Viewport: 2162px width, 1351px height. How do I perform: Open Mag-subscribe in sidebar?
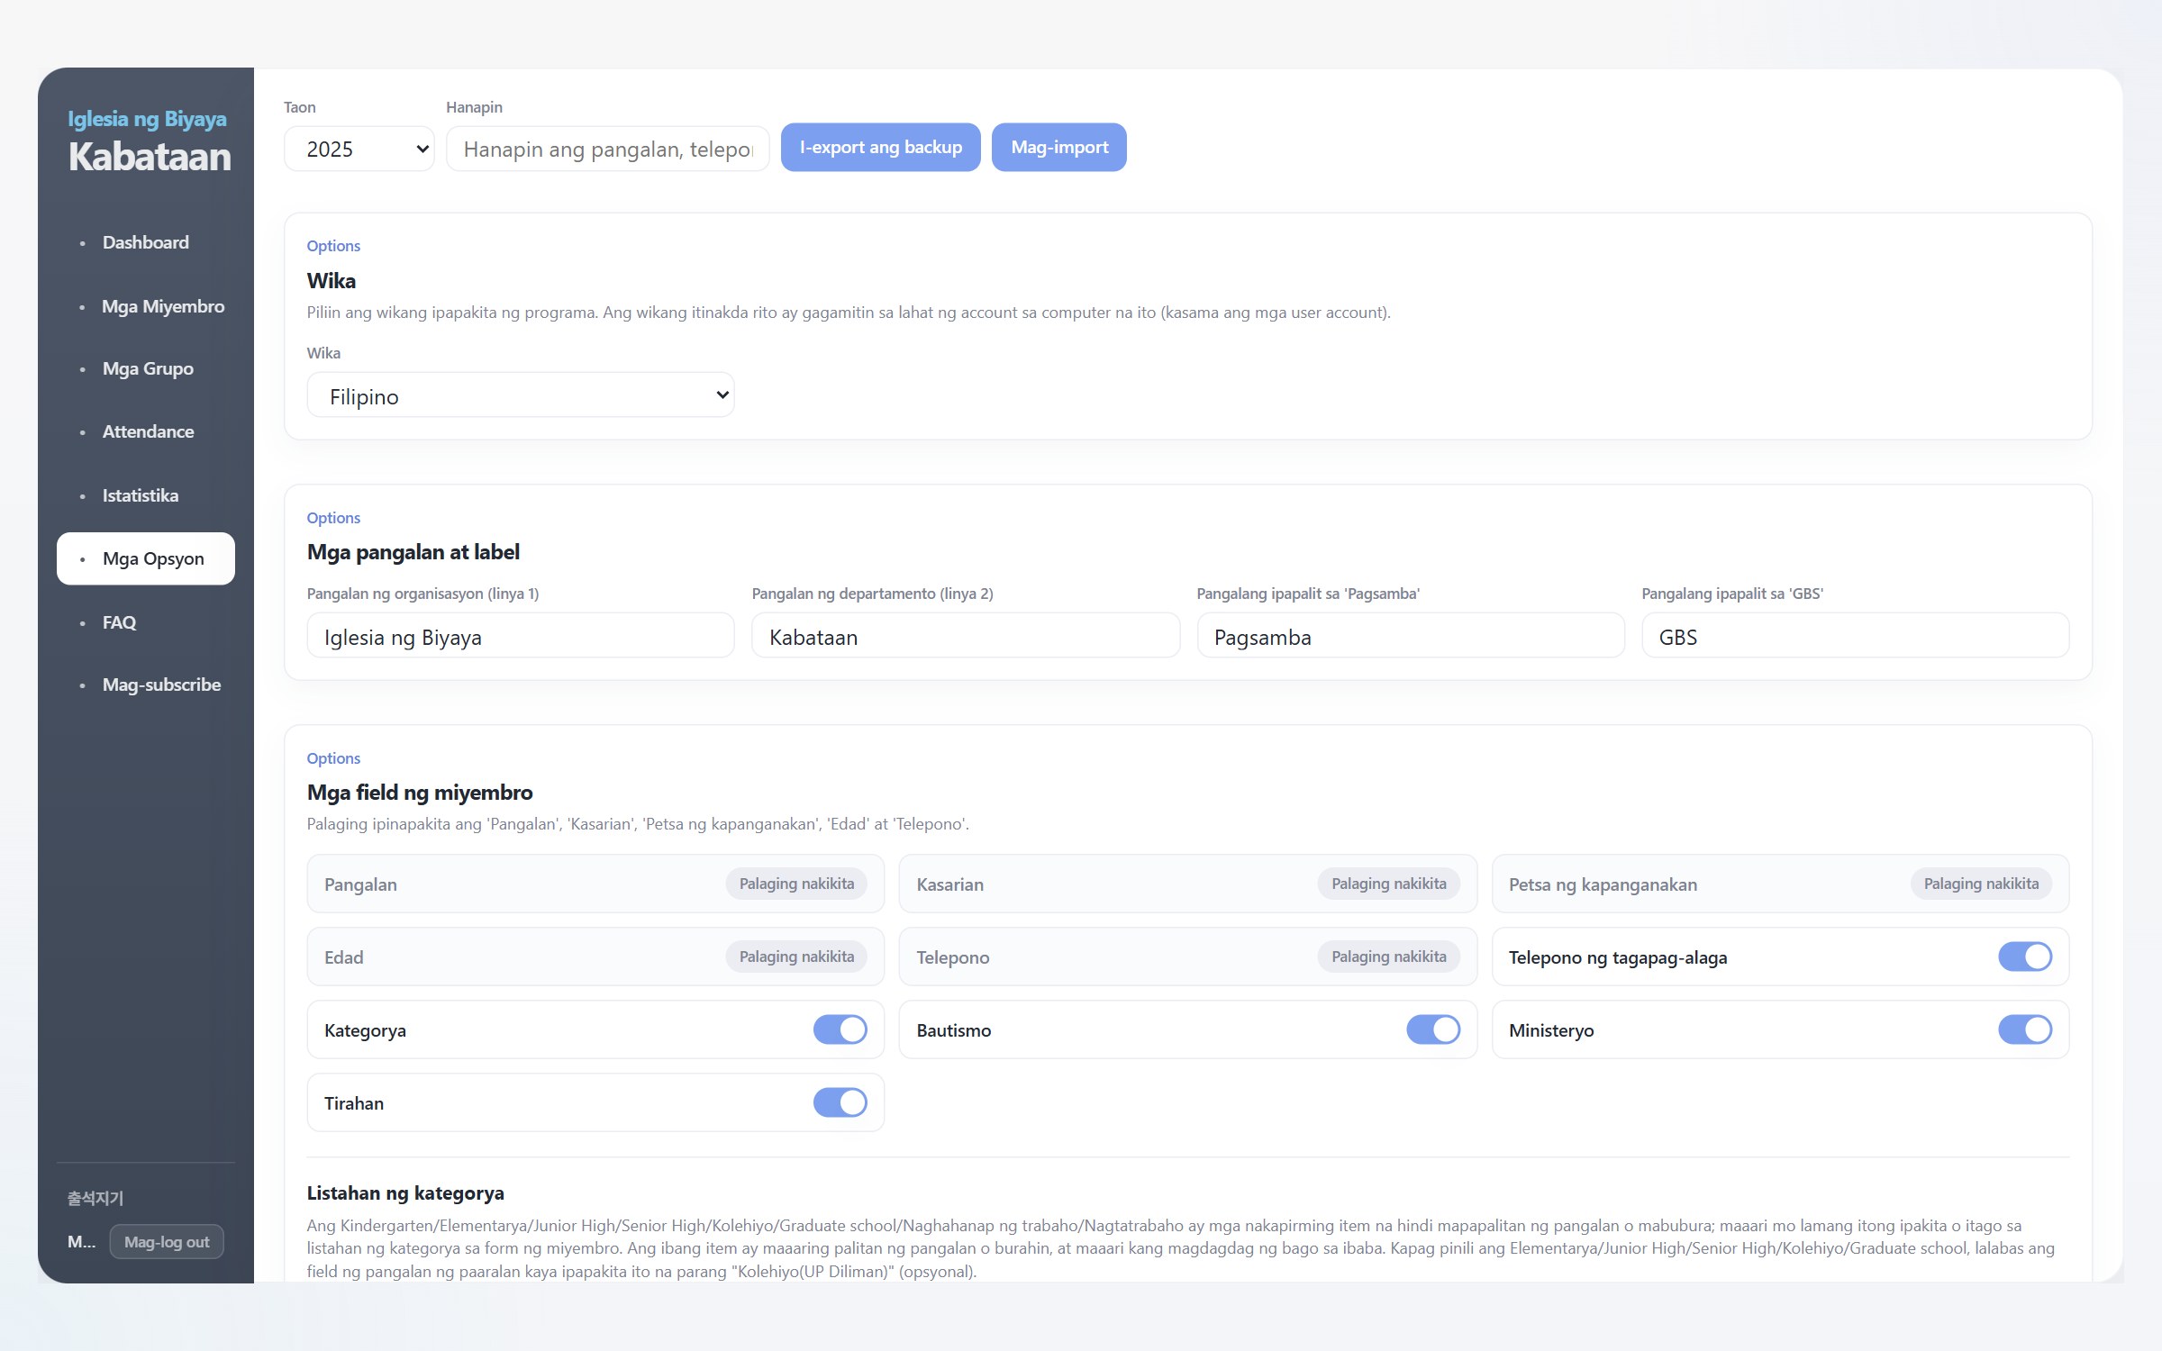click(145, 685)
